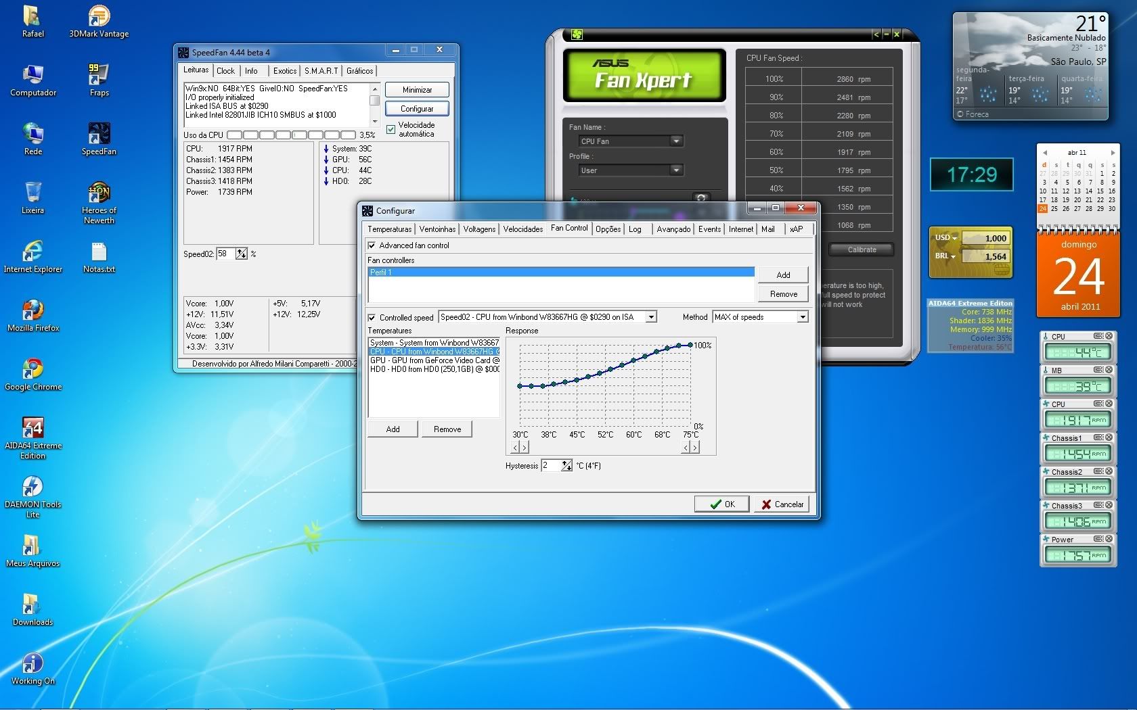Switch to the Temperaturas tab
Viewport: 1137px width, 710px height.
390,229
